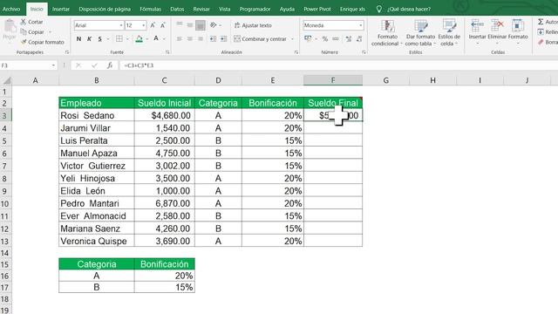The height and width of the screenshot is (314, 558).
Task: Toggle italic with the K button
Action: 89,38
